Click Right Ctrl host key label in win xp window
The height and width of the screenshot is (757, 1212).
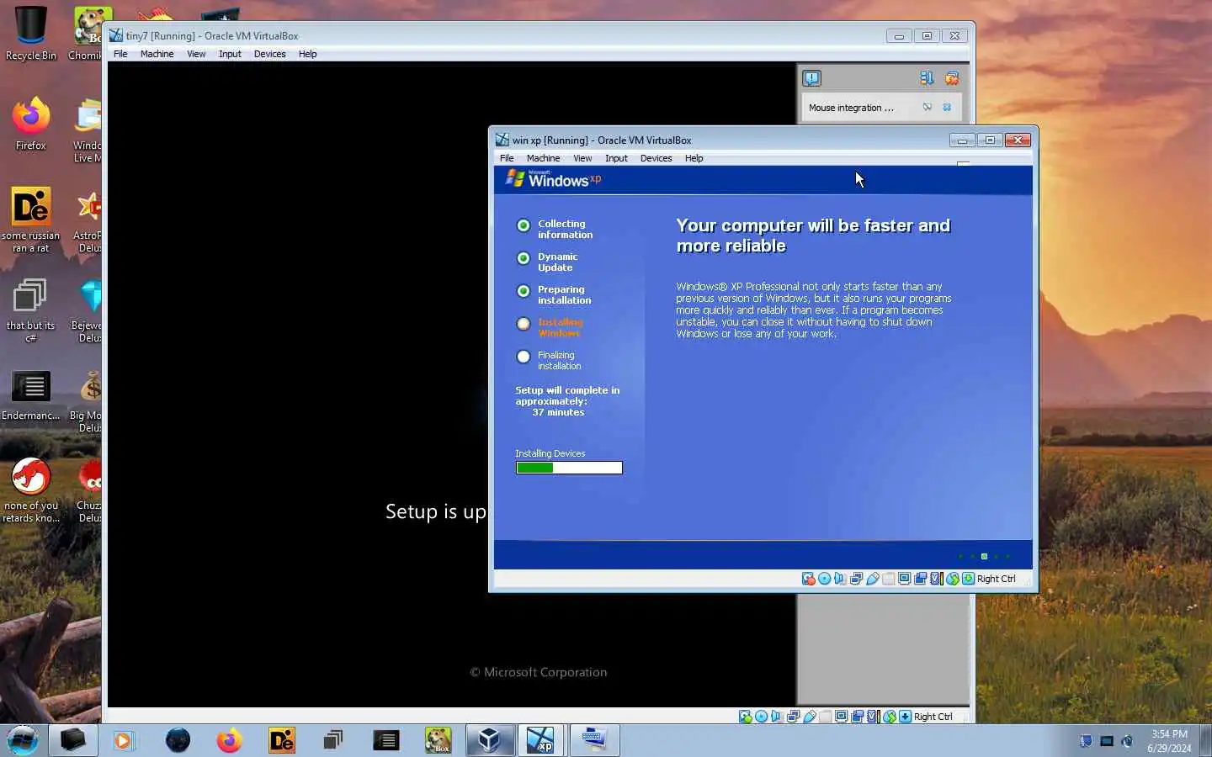(x=996, y=579)
